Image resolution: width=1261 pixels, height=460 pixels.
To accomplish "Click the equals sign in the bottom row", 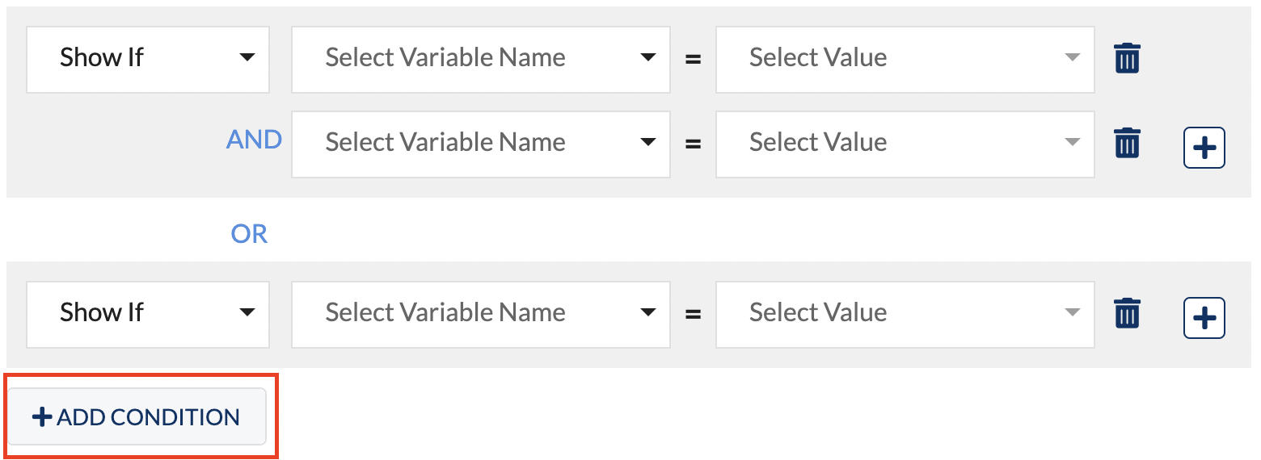I will coord(693,315).
